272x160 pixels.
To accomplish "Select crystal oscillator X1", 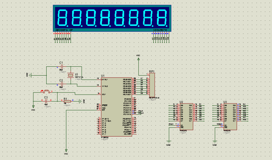I will point(70,75).
